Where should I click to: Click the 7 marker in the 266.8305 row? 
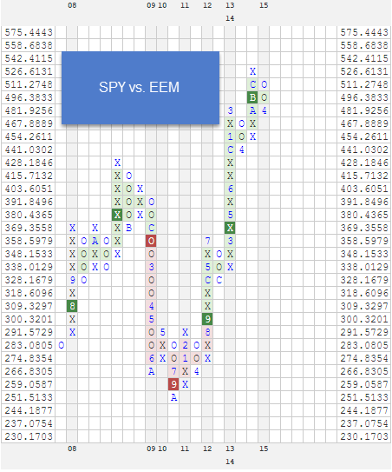pos(174,371)
